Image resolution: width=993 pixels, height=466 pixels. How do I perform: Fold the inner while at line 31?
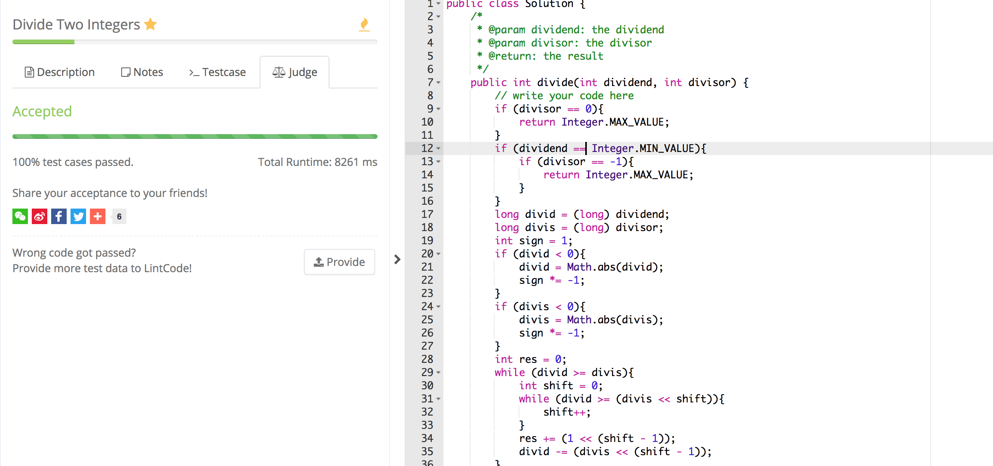[x=438, y=399]
